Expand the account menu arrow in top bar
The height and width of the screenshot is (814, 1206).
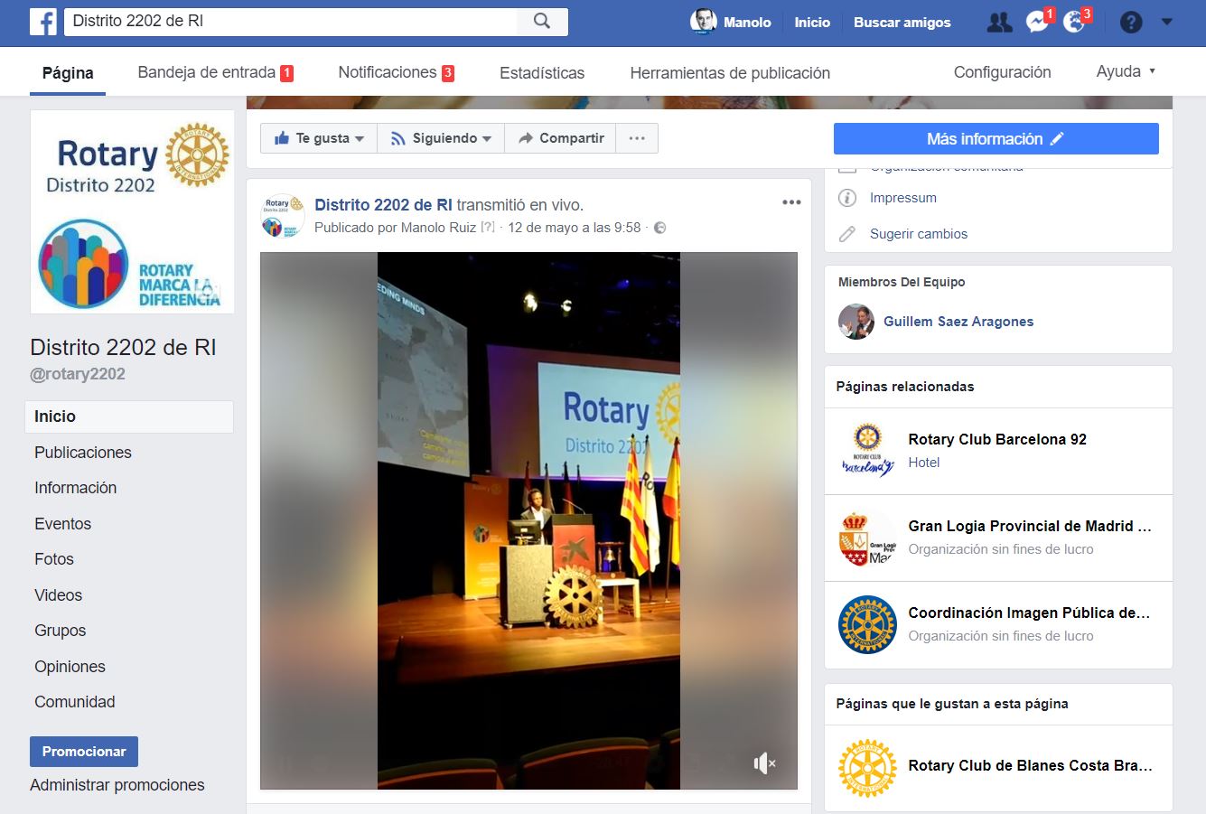[1167, 22]
